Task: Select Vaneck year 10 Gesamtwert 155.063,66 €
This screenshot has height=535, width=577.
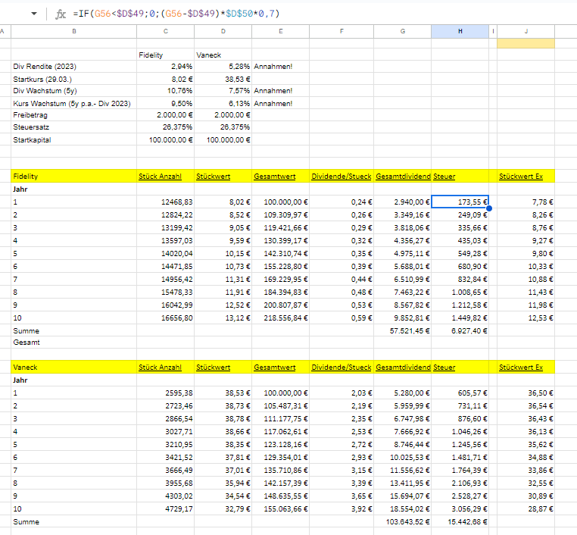Action: point(280,510)
